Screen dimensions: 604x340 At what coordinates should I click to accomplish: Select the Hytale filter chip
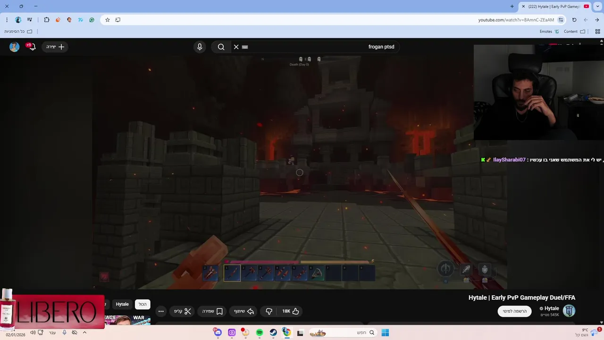click(x=122, y=304)
